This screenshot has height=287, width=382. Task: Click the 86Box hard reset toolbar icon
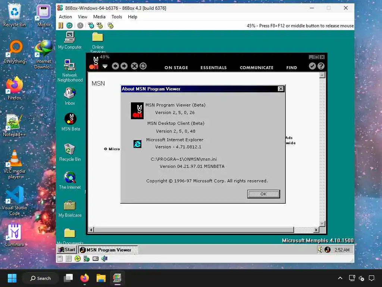pos(69,25)
